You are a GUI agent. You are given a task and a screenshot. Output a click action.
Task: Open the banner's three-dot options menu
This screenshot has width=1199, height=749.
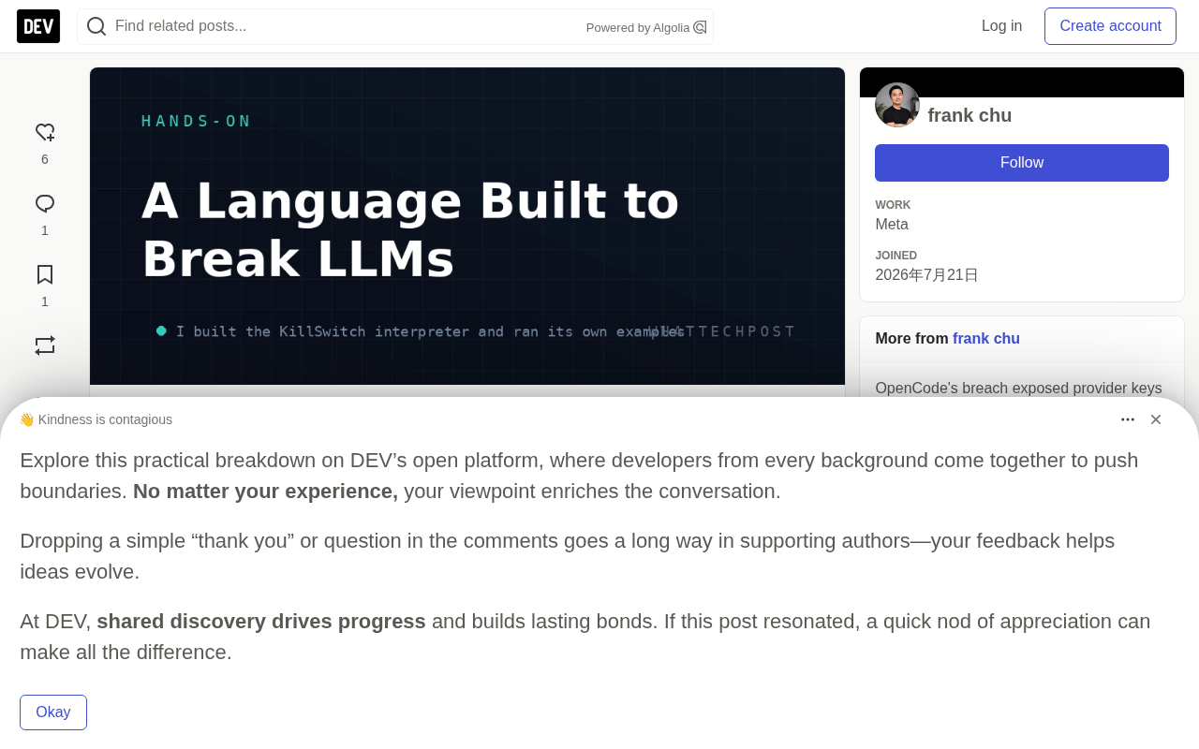1128,419
